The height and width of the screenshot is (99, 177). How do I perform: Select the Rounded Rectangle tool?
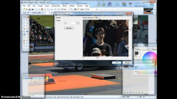click(27, 46)
